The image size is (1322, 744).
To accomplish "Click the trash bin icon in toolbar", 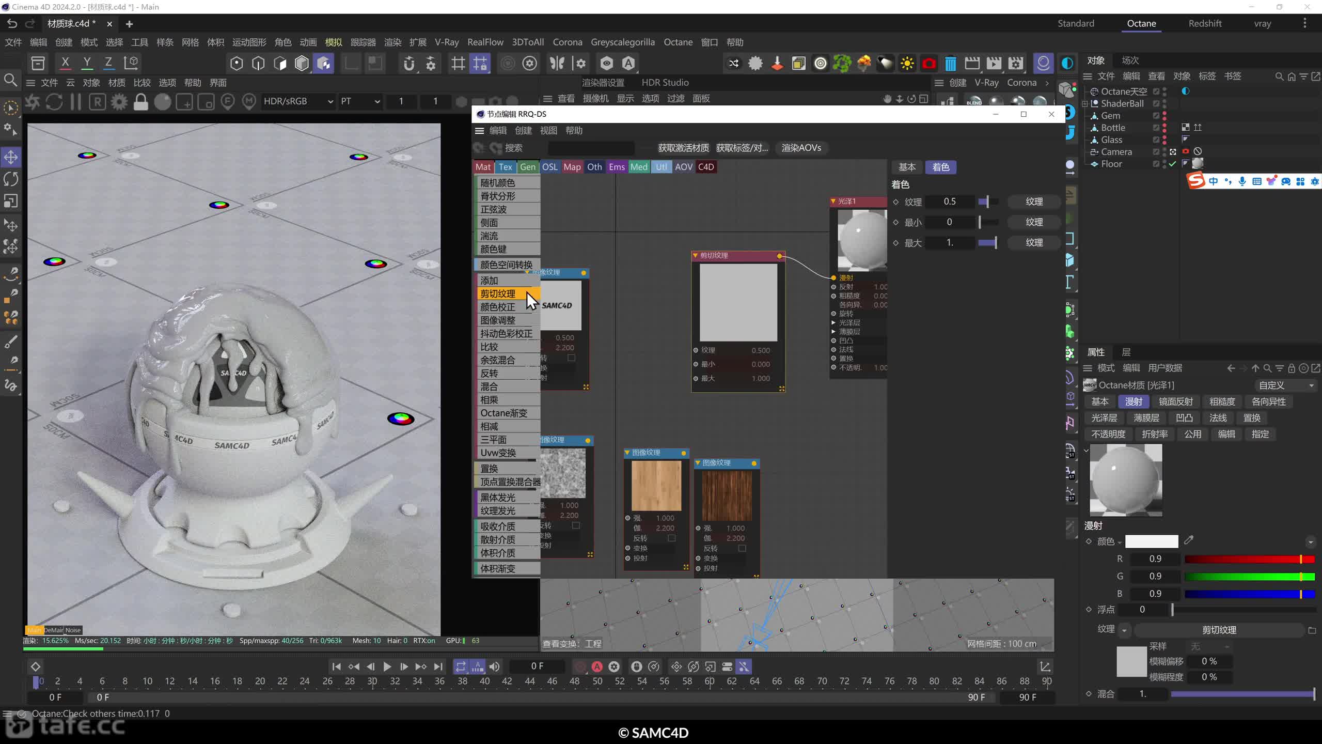I will 950,63.
